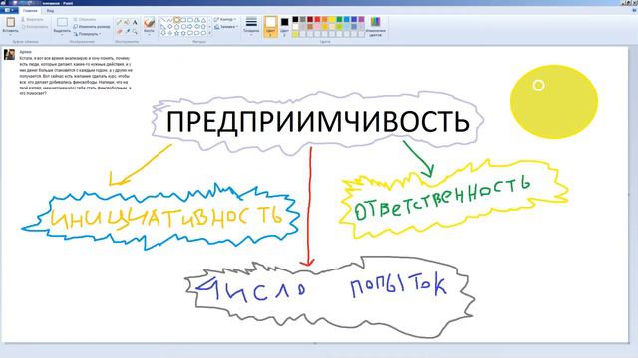638x358 pixels.
Task: Select the Fill with color bucket tool
Action: pyautogui.click(x=127, y=22)
